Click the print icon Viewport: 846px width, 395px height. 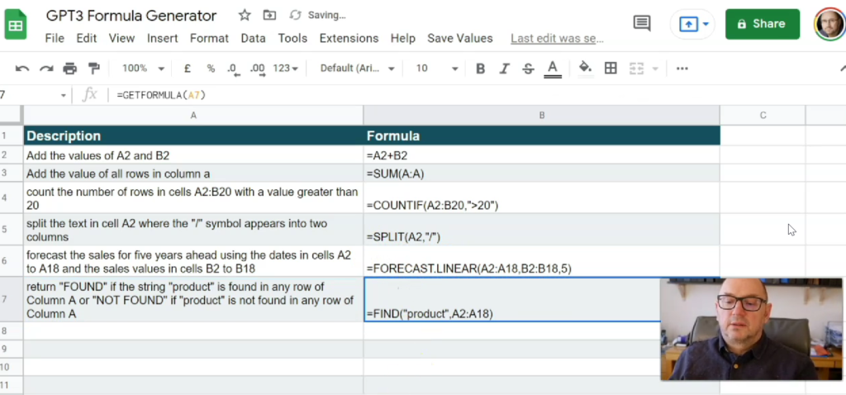click(70, 69)
